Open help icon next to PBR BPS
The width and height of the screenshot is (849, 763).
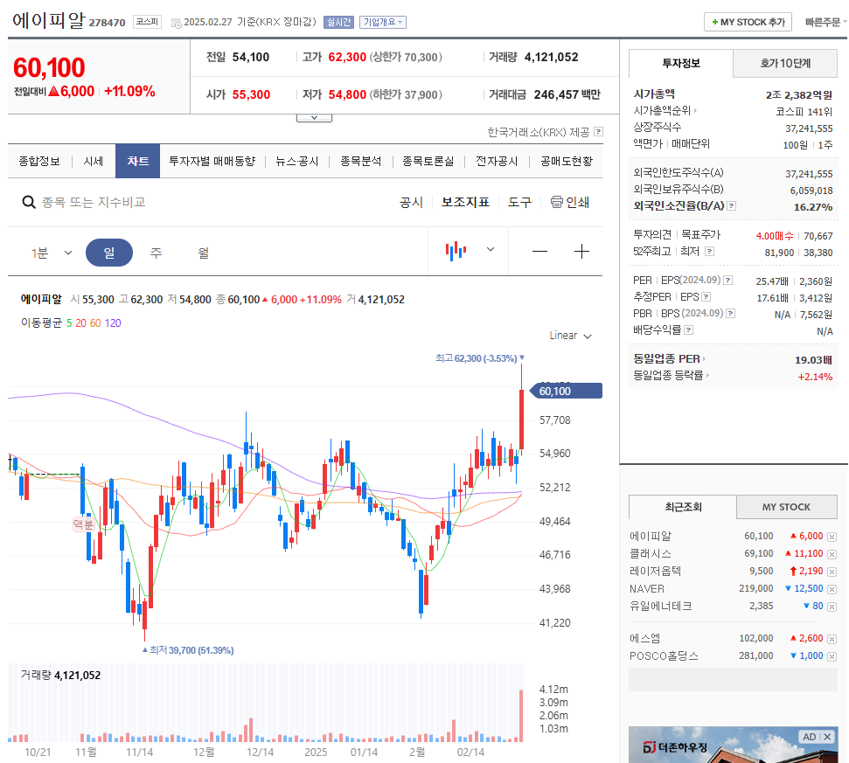(730, 313)
